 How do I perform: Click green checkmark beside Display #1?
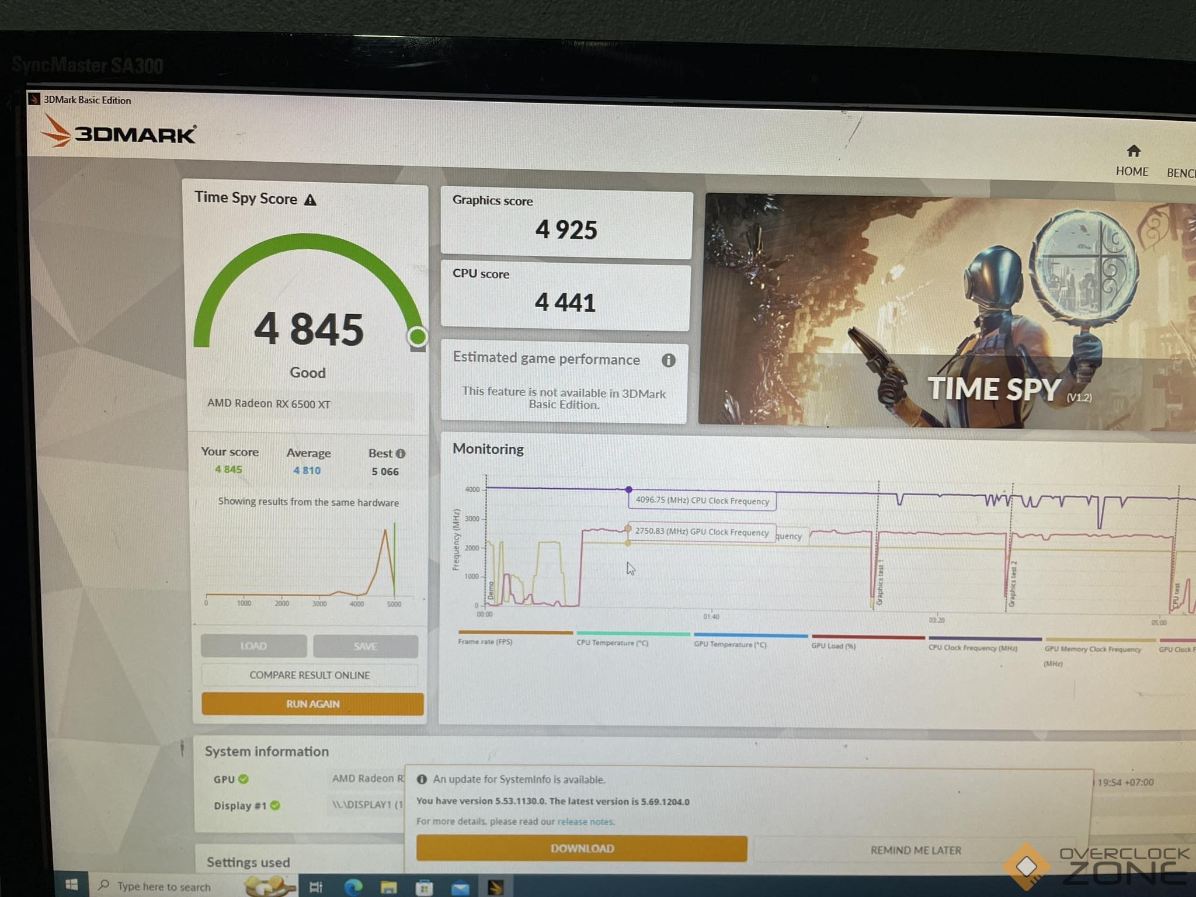(275, 805)
